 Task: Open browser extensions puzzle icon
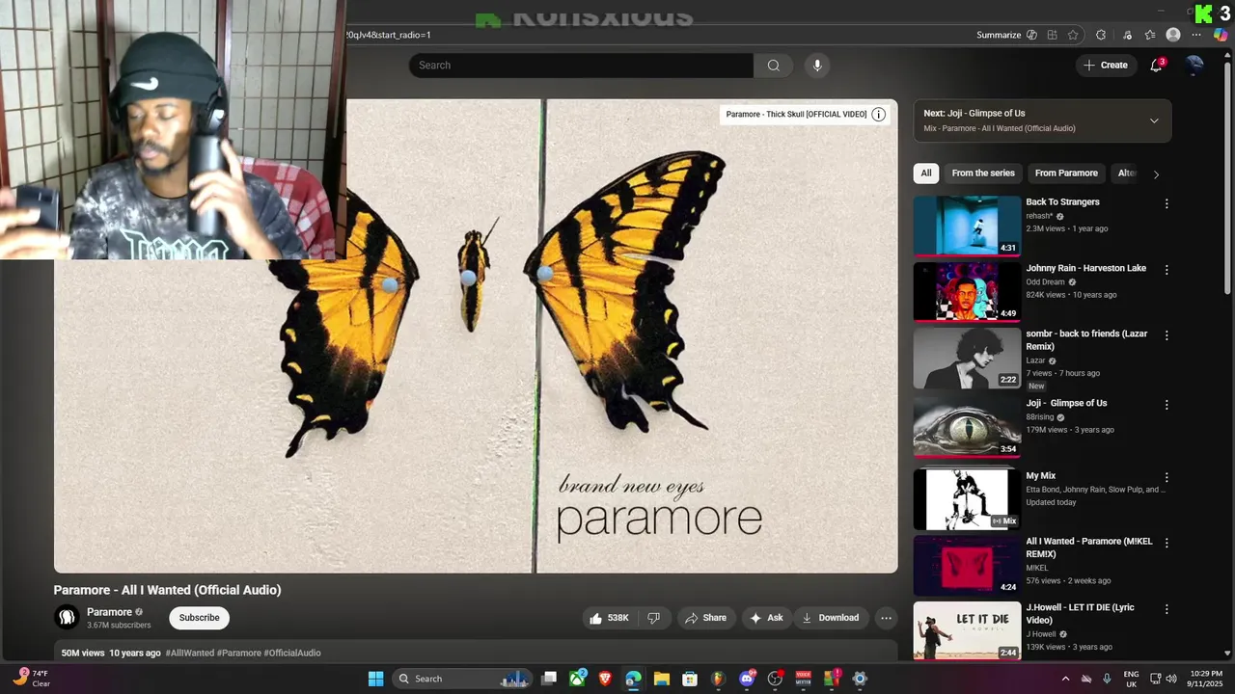click(x=1101, y=35)
